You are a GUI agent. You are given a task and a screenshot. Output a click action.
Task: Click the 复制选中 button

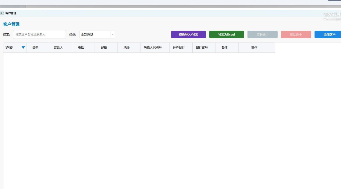(262, 34)
